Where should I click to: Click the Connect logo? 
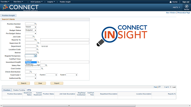(20, 7)
